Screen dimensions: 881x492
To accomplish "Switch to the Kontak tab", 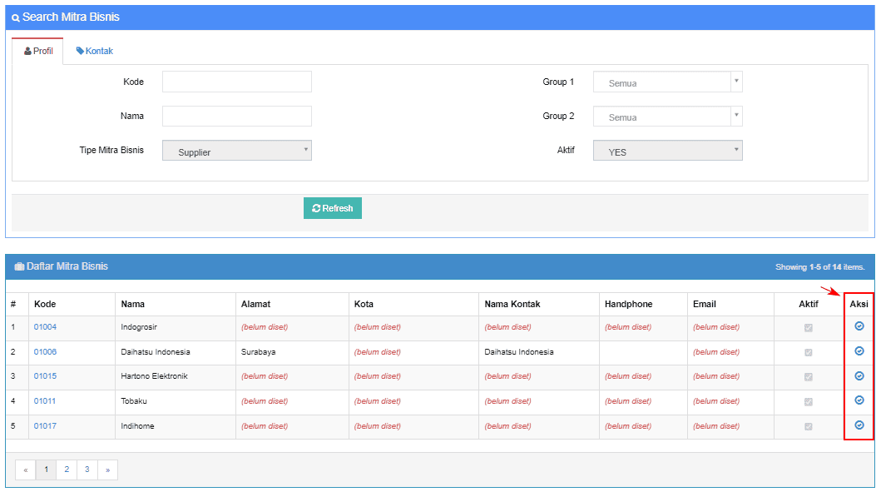I will (95, 52).
